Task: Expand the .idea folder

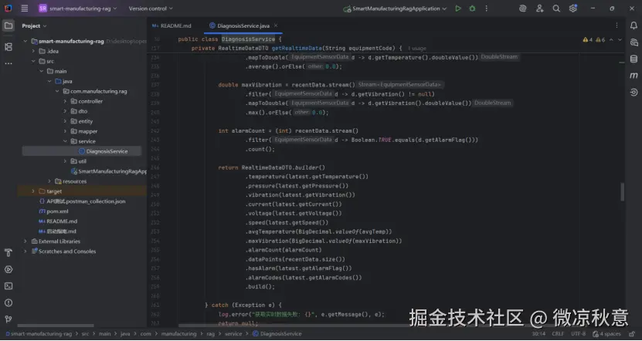Action: point(33,51)
